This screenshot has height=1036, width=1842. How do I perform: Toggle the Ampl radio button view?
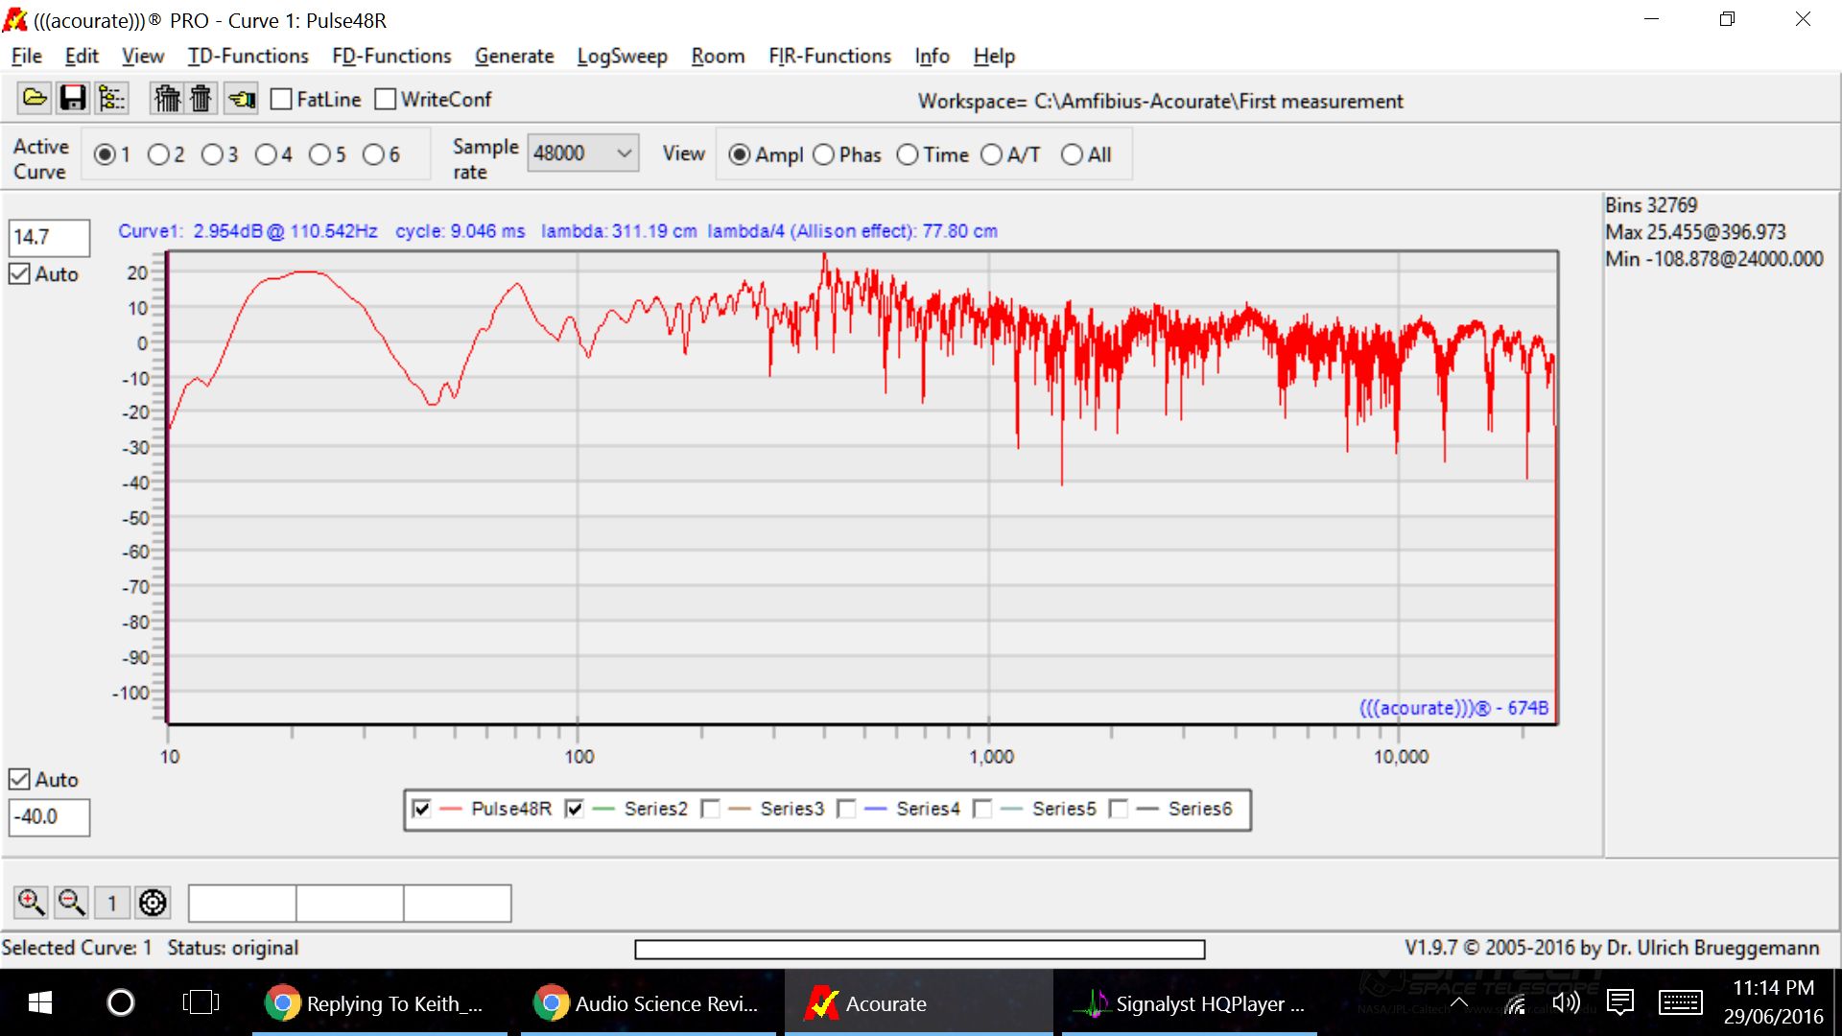click(740, 154)
